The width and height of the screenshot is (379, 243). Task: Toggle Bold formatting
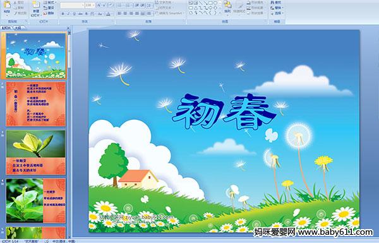click(63, 14)
